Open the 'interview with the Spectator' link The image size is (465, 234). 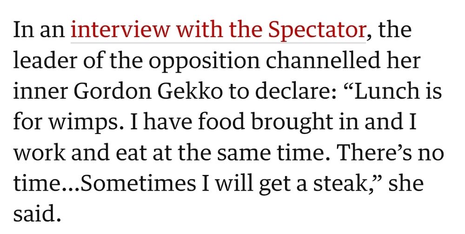(218, 31)
